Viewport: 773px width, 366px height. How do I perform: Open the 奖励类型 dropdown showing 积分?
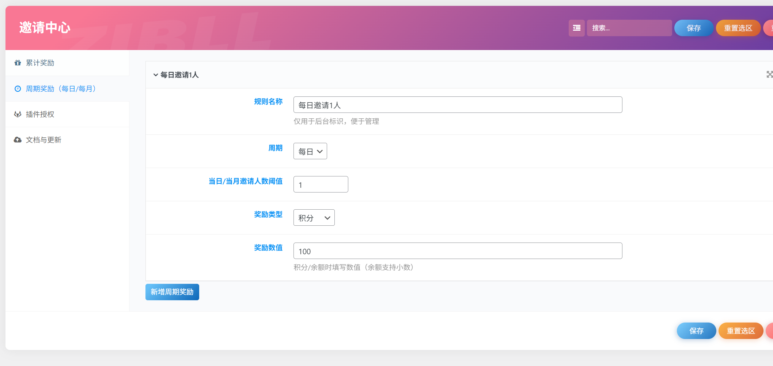(x=314, y=217)
